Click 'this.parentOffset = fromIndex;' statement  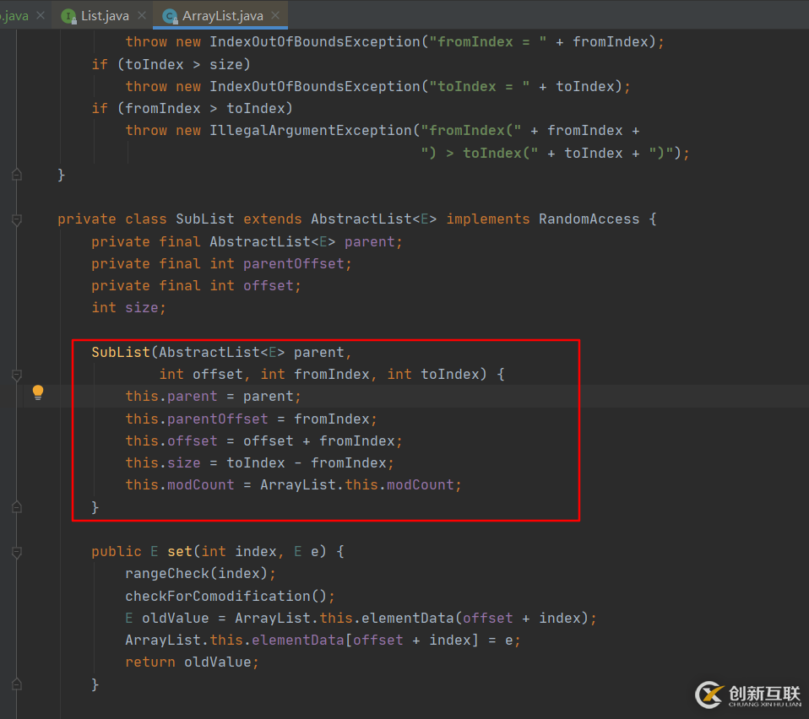tap(252, 419)
